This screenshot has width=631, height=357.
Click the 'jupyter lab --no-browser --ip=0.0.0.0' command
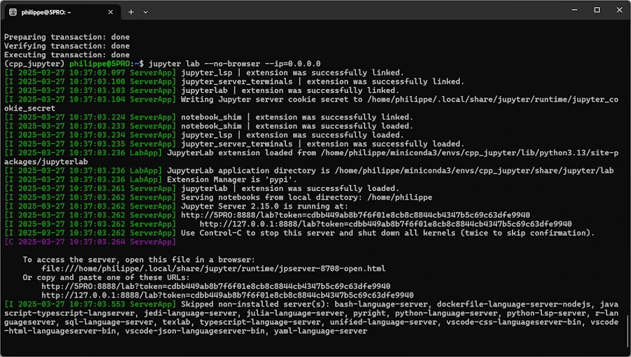(x=235, y=64)
